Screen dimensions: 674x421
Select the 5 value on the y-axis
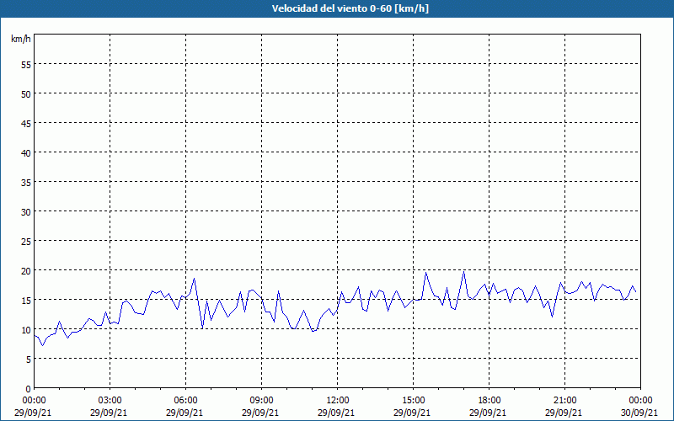(x=29, y=360)
